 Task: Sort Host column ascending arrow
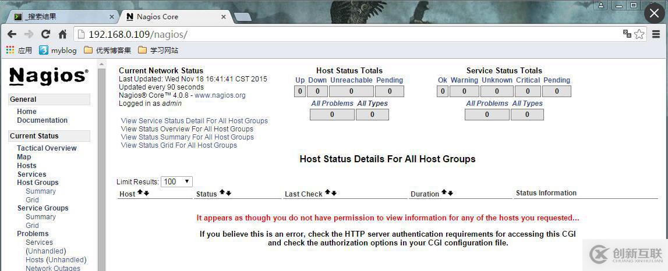(x=140, y=192)
